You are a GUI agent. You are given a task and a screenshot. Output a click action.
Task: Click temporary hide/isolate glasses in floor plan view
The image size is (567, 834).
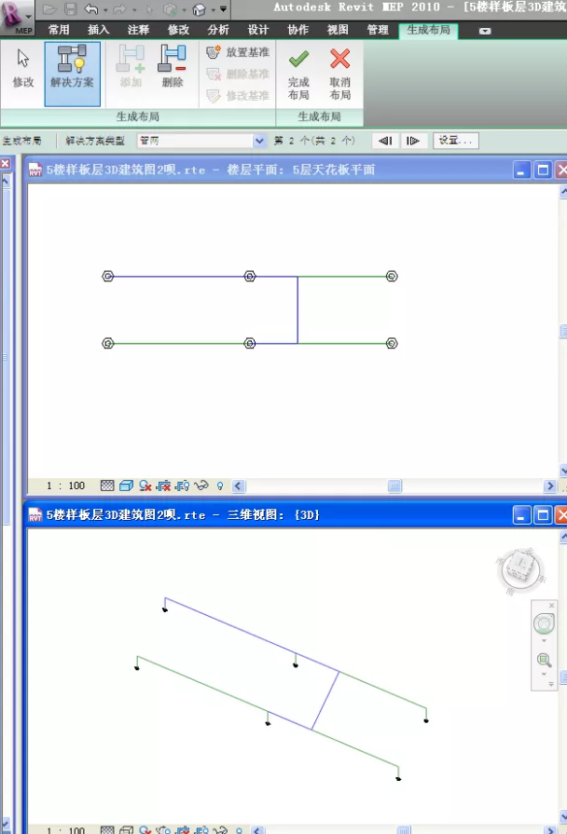201,485
